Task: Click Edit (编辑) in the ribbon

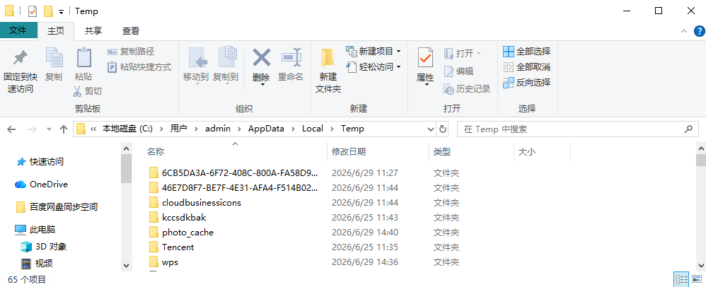Action: point(458,71)
